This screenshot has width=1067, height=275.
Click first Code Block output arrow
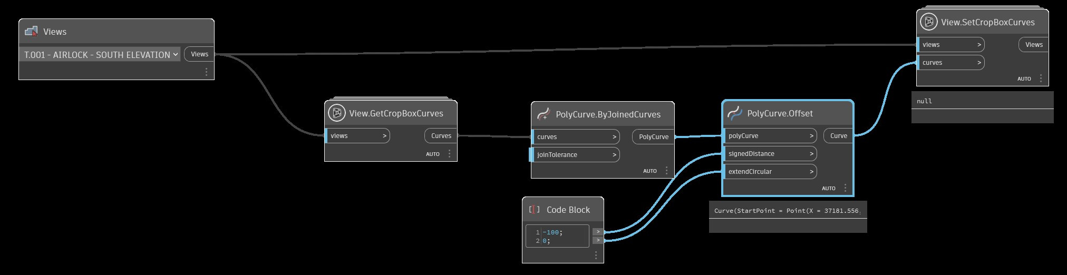pos(598,232)
